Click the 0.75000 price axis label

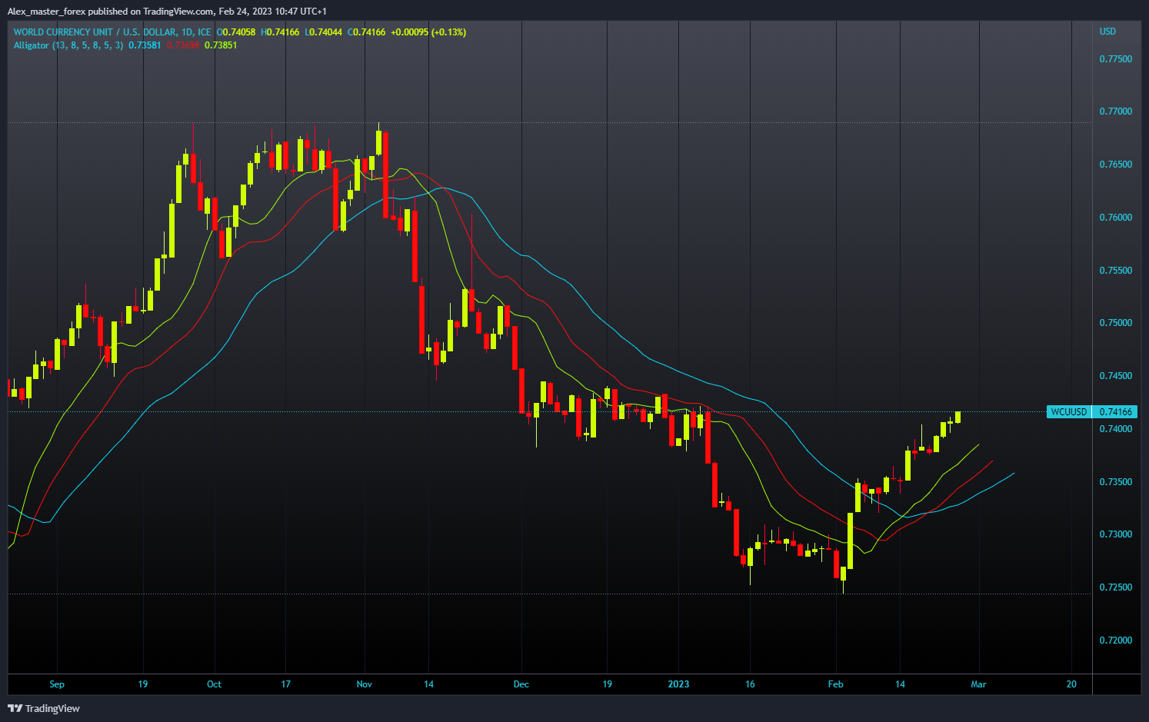coord(1115,323)
